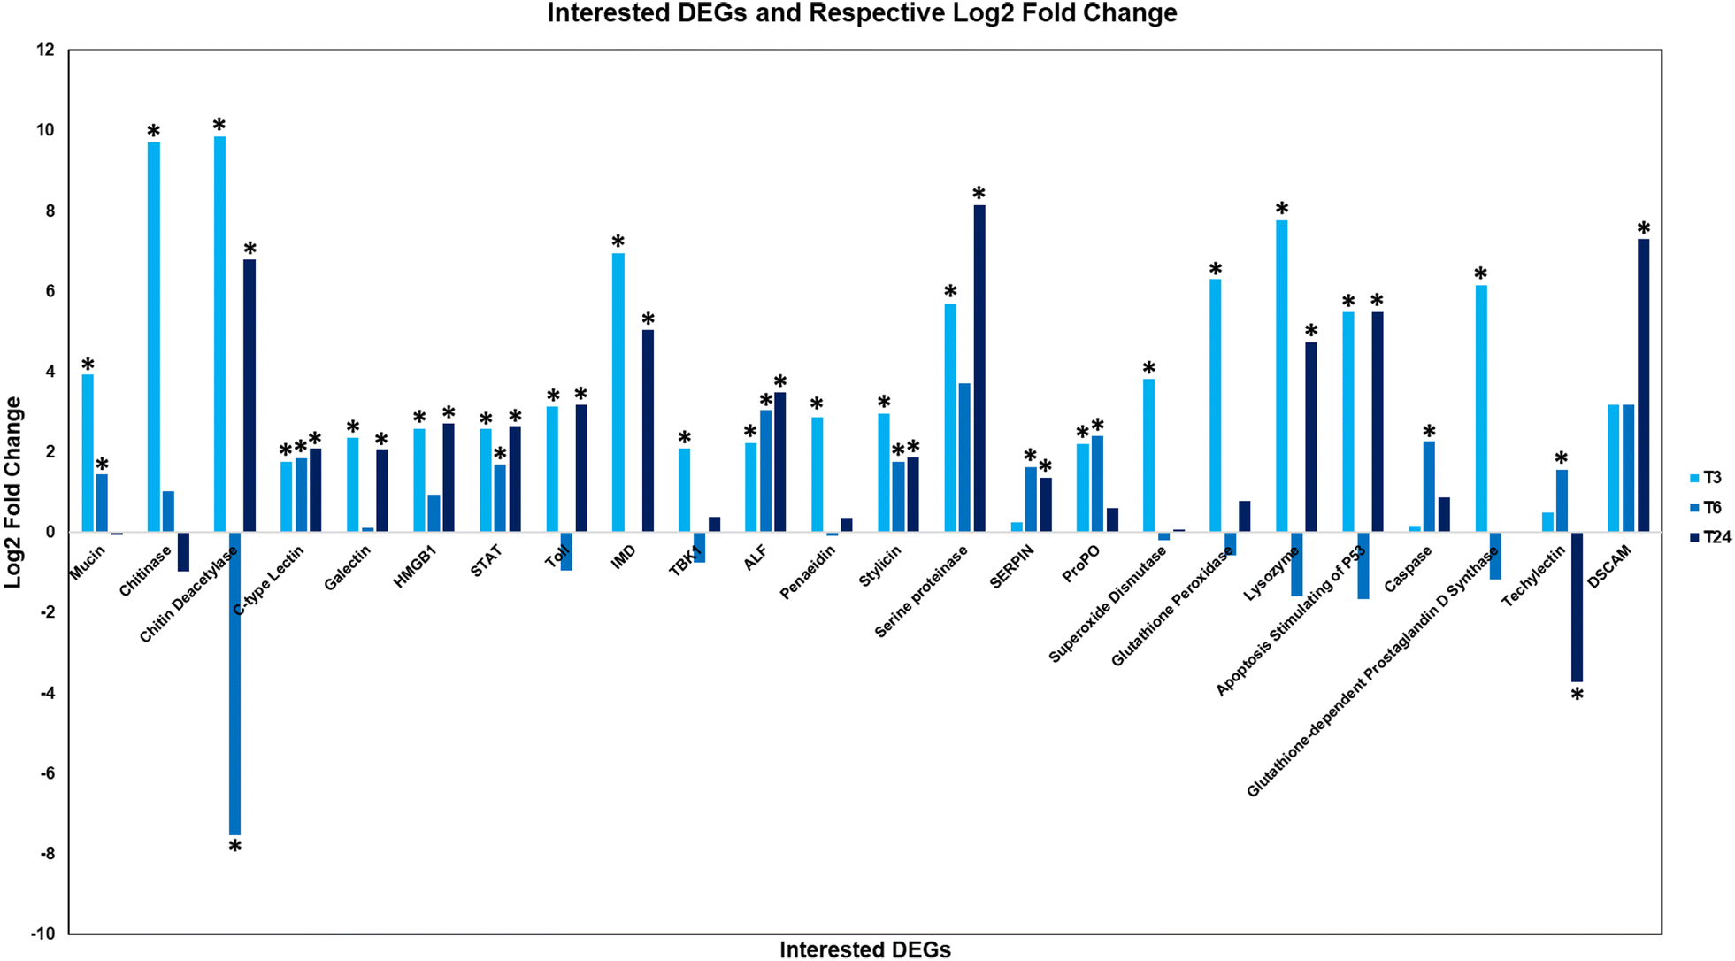Click the T3 legend color swatch
Screen dimensions: 1735x961
coord(1694,479)
